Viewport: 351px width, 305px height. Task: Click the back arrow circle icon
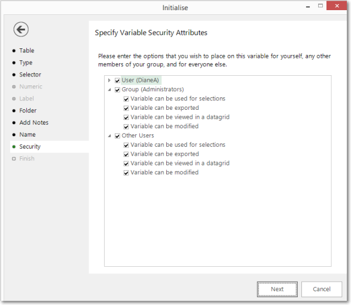tap(21, 29)
